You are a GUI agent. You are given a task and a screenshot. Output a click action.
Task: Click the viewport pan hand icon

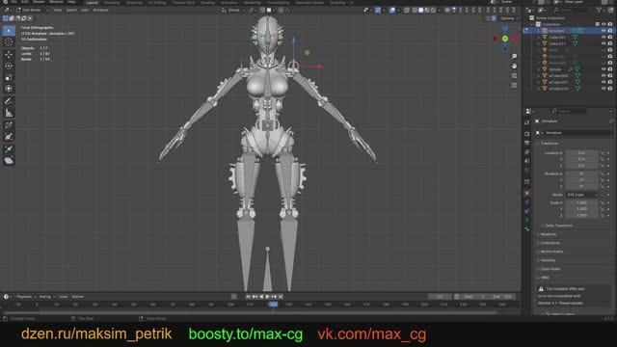click(514, 67)
